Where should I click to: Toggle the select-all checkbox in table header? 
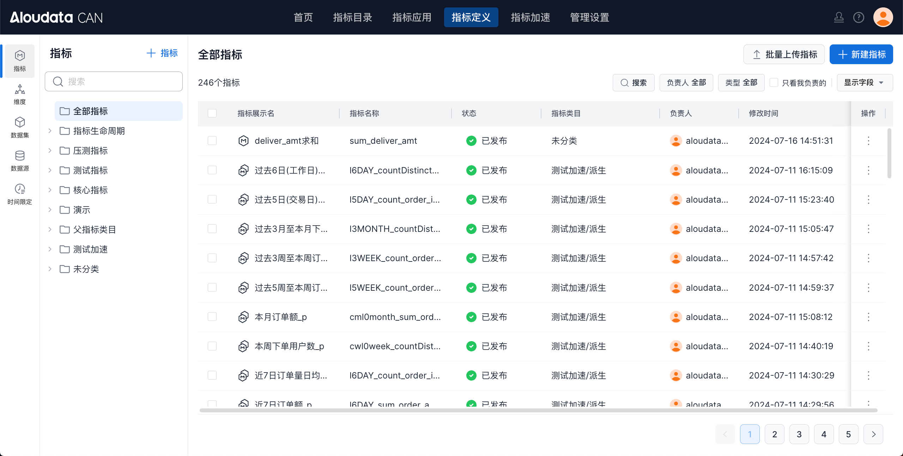[212, 113]
